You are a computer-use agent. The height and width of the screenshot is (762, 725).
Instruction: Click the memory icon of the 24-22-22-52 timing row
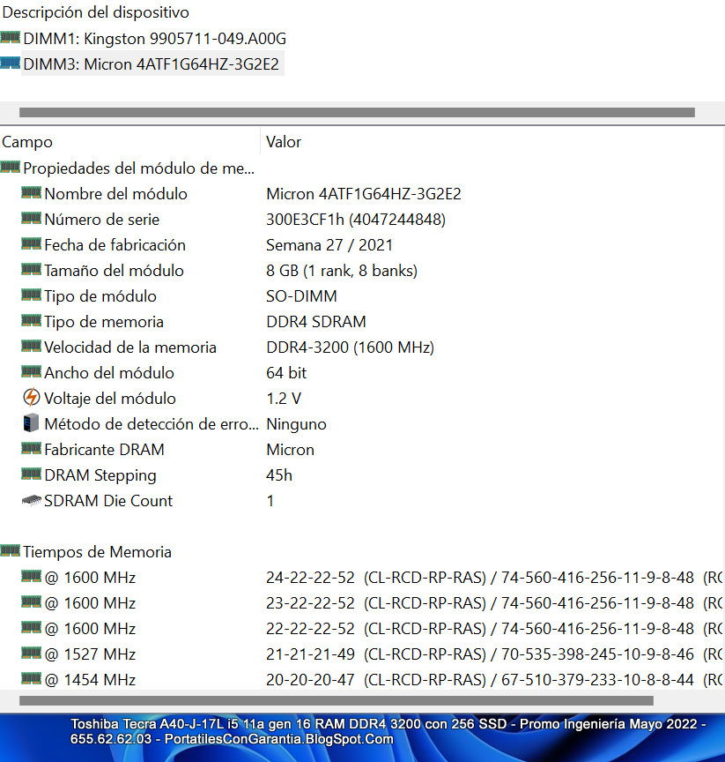pyautogui.click(x=32, y=577)
